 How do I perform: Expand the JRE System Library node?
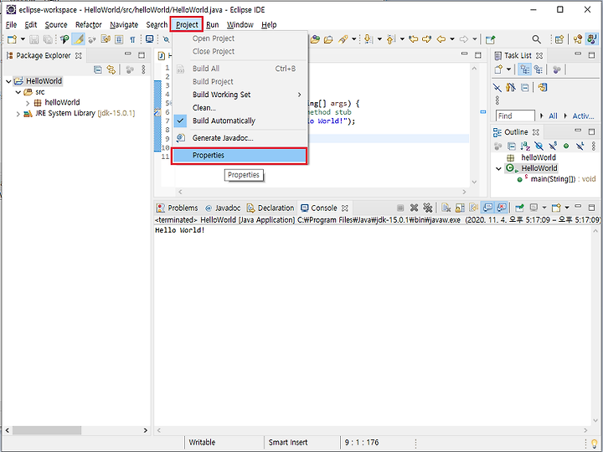[x=18, y=114]
